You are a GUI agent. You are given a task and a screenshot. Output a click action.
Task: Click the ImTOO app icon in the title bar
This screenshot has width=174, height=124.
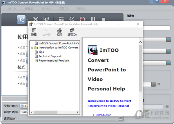[4, 2]
